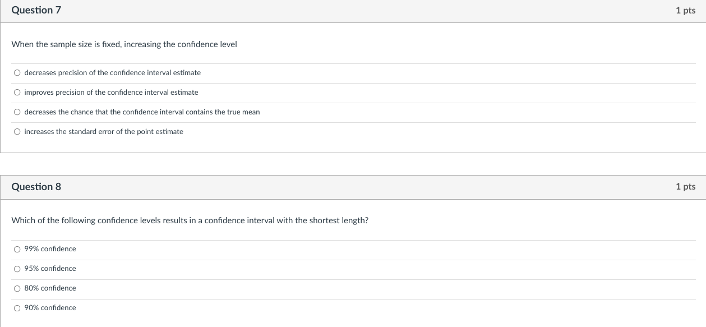Click the '99% confidence' answer label text
706x327 pixels.
tap(50, 249)
